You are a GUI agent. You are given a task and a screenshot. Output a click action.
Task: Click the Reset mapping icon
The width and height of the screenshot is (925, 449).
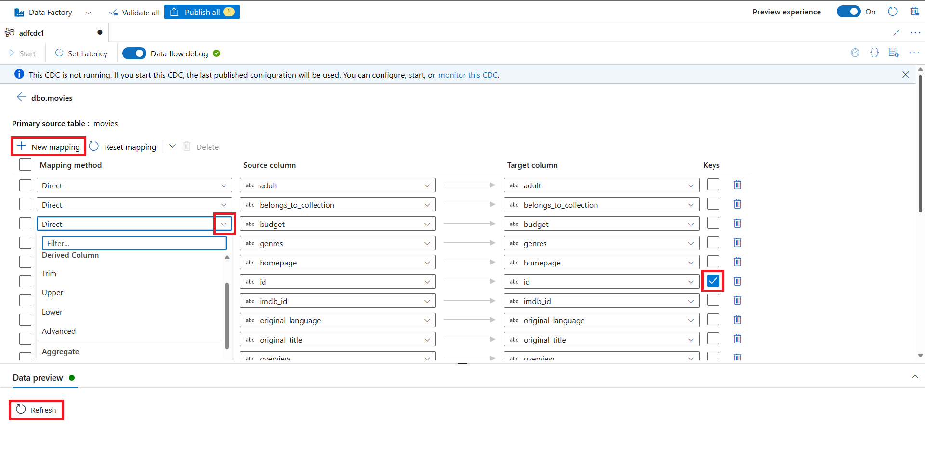(x=94, y=146)
